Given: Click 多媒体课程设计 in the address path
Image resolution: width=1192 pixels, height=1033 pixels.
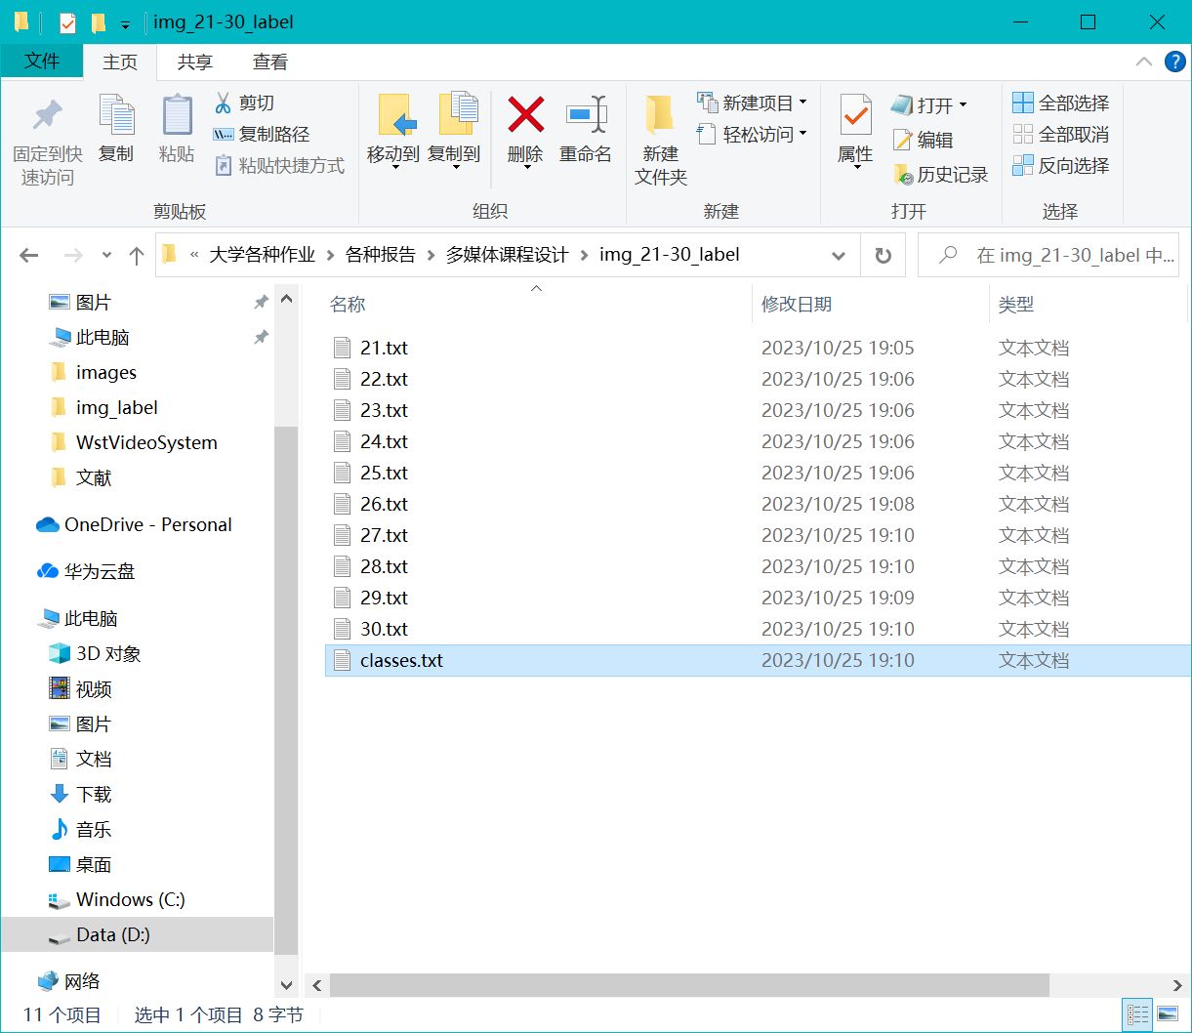Looking at the screenshot, I should pyautogui.click(x=508, y=255).
